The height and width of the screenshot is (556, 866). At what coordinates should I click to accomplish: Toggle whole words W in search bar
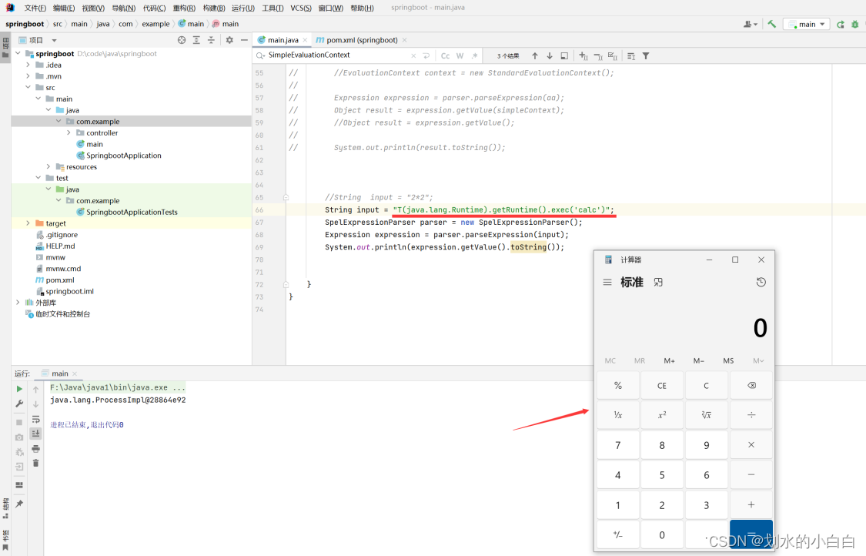(460, 55)
